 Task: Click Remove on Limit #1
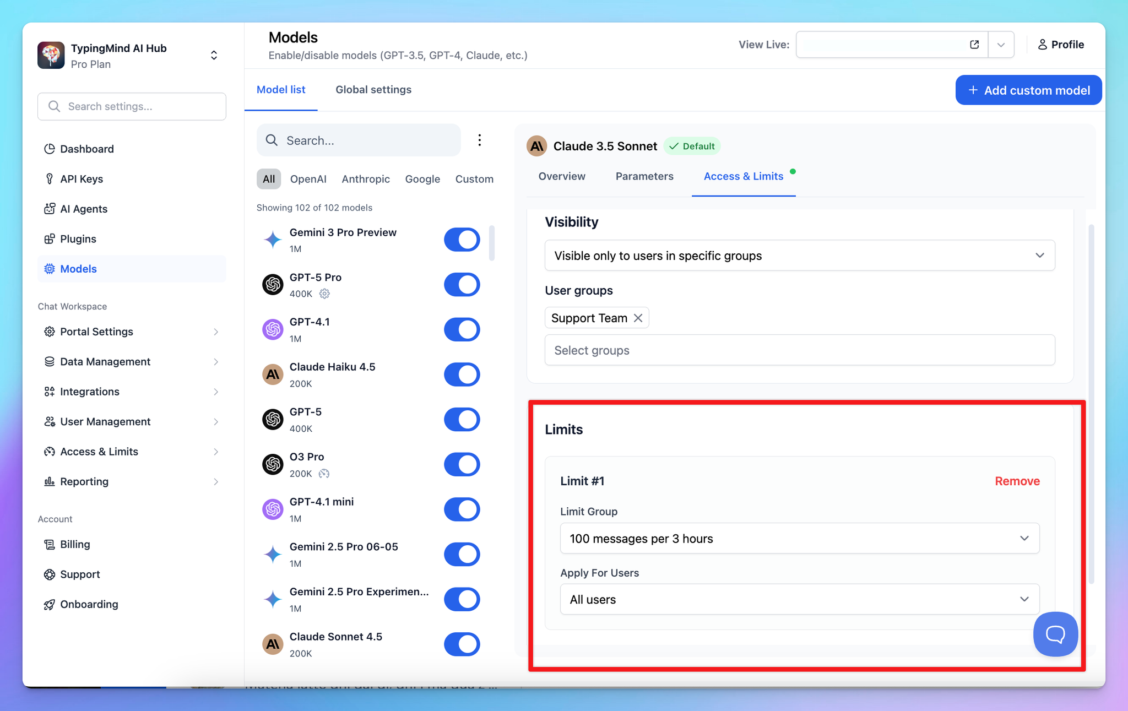pyautogui.click(x=1017, y=481)
